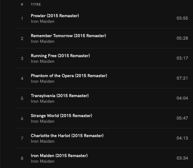Click the 07:21 duration value
This screenshot has height=168, width=193.
pyautogui.click(x=182, y=78)
